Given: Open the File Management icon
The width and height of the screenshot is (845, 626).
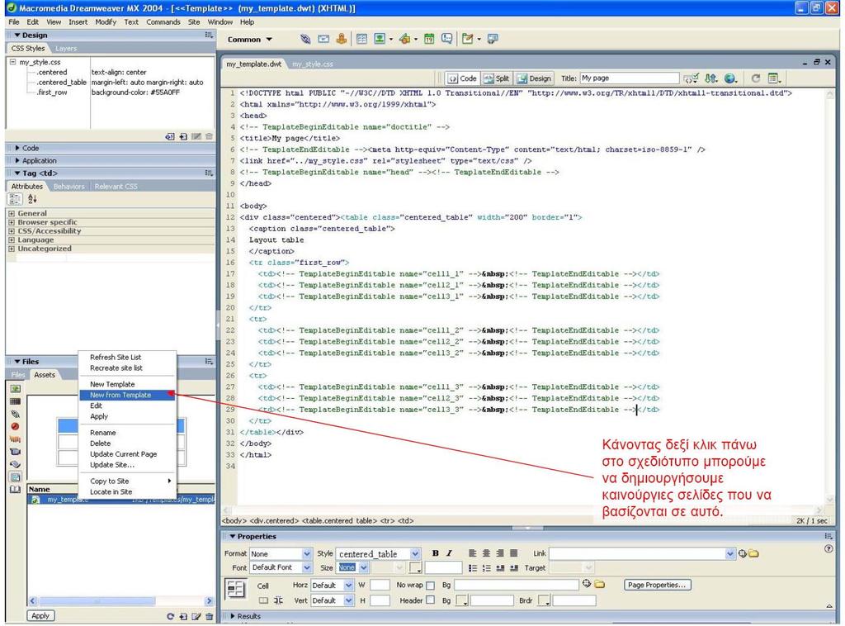Looking at the screenshot, I should pos(711,78).
